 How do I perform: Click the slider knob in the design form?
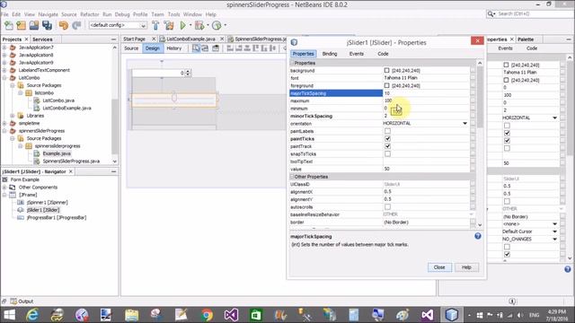point(174,97)
